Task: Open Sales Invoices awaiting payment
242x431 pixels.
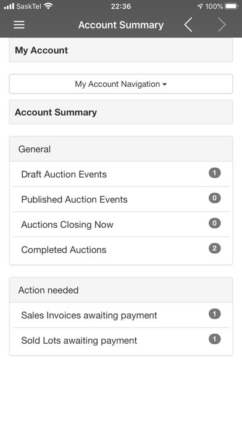Action: coord(121,315)
